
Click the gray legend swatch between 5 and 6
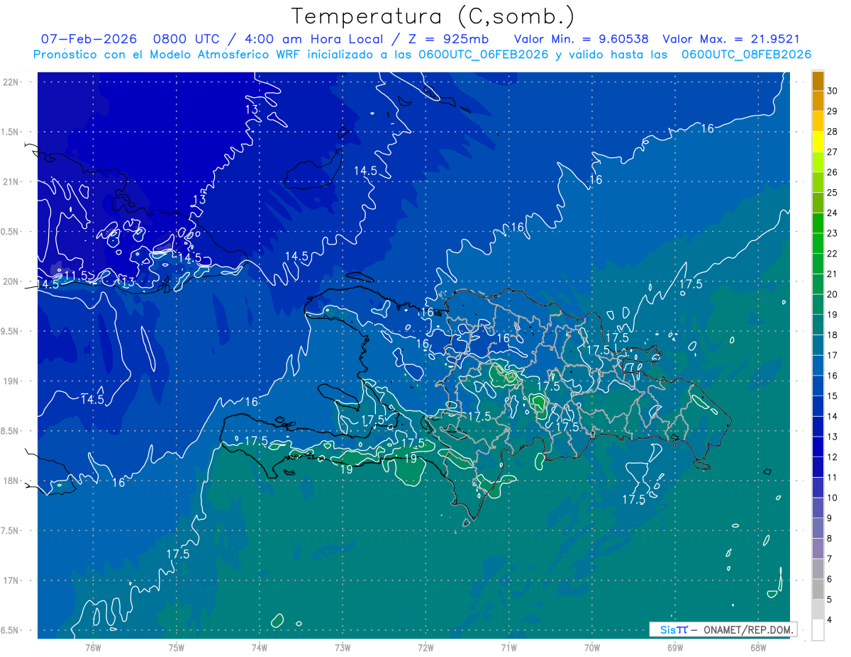point(818,589)
